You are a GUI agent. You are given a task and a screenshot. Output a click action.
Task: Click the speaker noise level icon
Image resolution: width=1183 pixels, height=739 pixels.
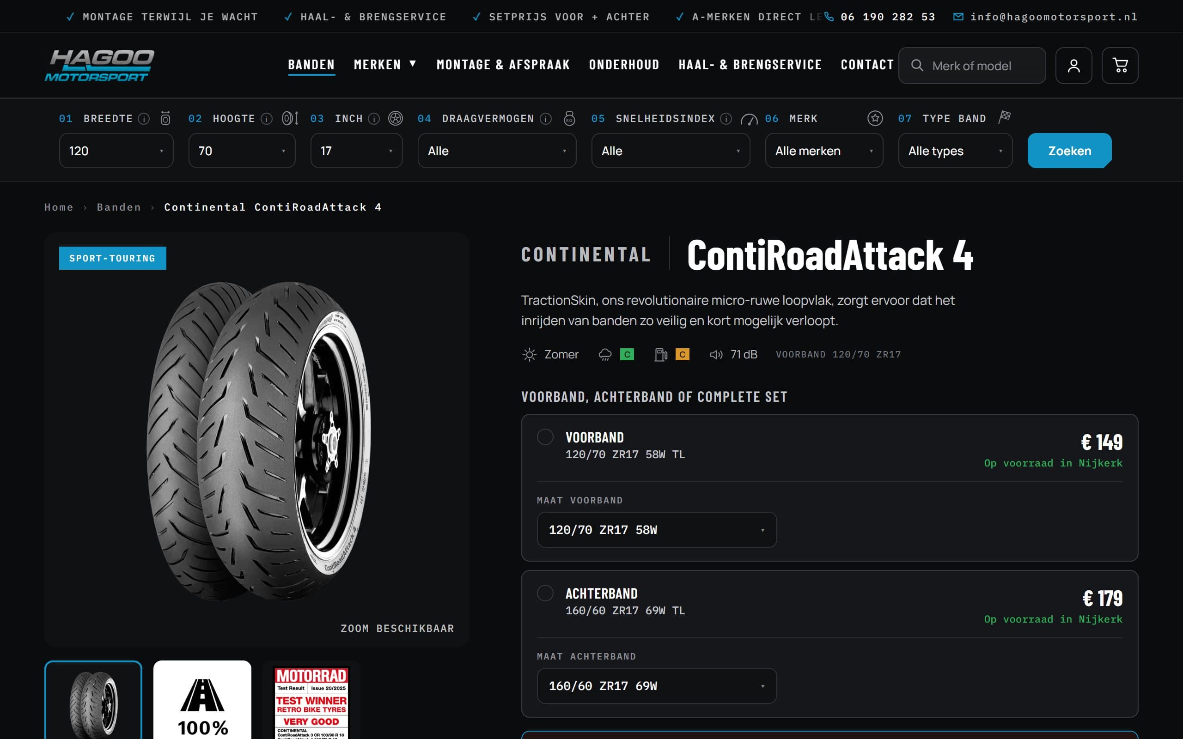(716, 354)
